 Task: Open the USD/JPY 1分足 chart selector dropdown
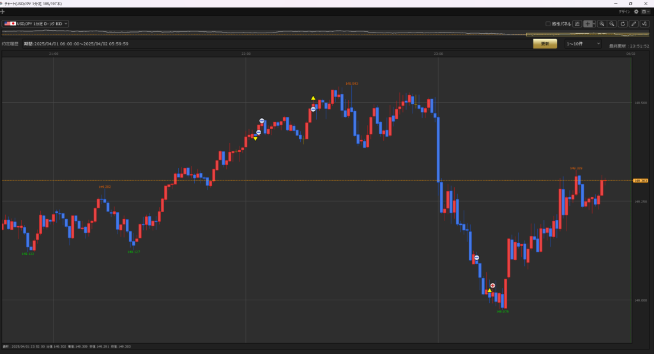coord(35,24)
